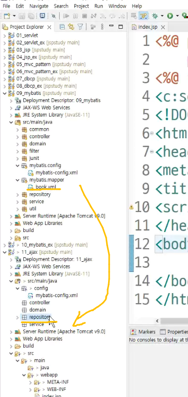Minimize the Project Explorer panel
Viewport: 188px width, 397px height.
pos(111,26)
